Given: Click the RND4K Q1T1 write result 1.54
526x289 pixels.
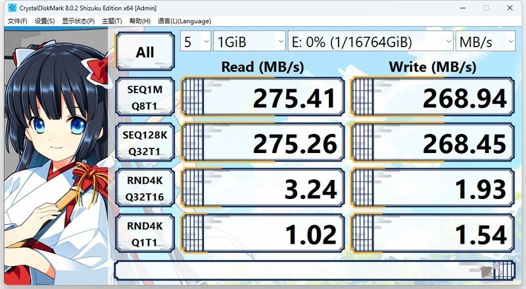Looking at the screenshot, I should coord(433,234).
